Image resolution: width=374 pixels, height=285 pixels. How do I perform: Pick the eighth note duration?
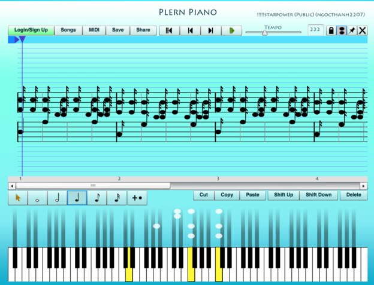pyautogui.click(x=96, y=198)
